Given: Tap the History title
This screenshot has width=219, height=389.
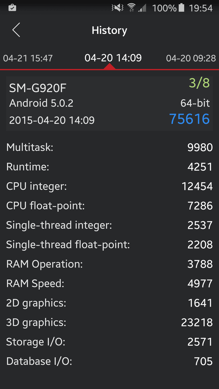Looking at the screenshot, I should click(x=109, y=30).
